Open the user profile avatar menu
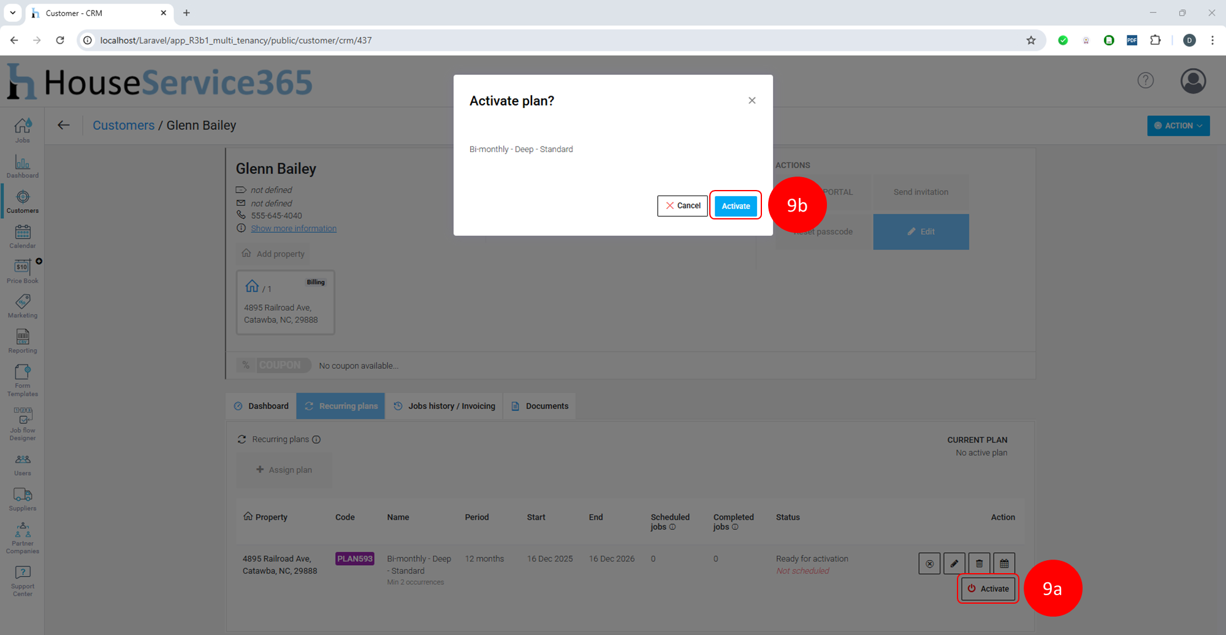This screenshot has height=635, width=1226. tap(1193, 81)
